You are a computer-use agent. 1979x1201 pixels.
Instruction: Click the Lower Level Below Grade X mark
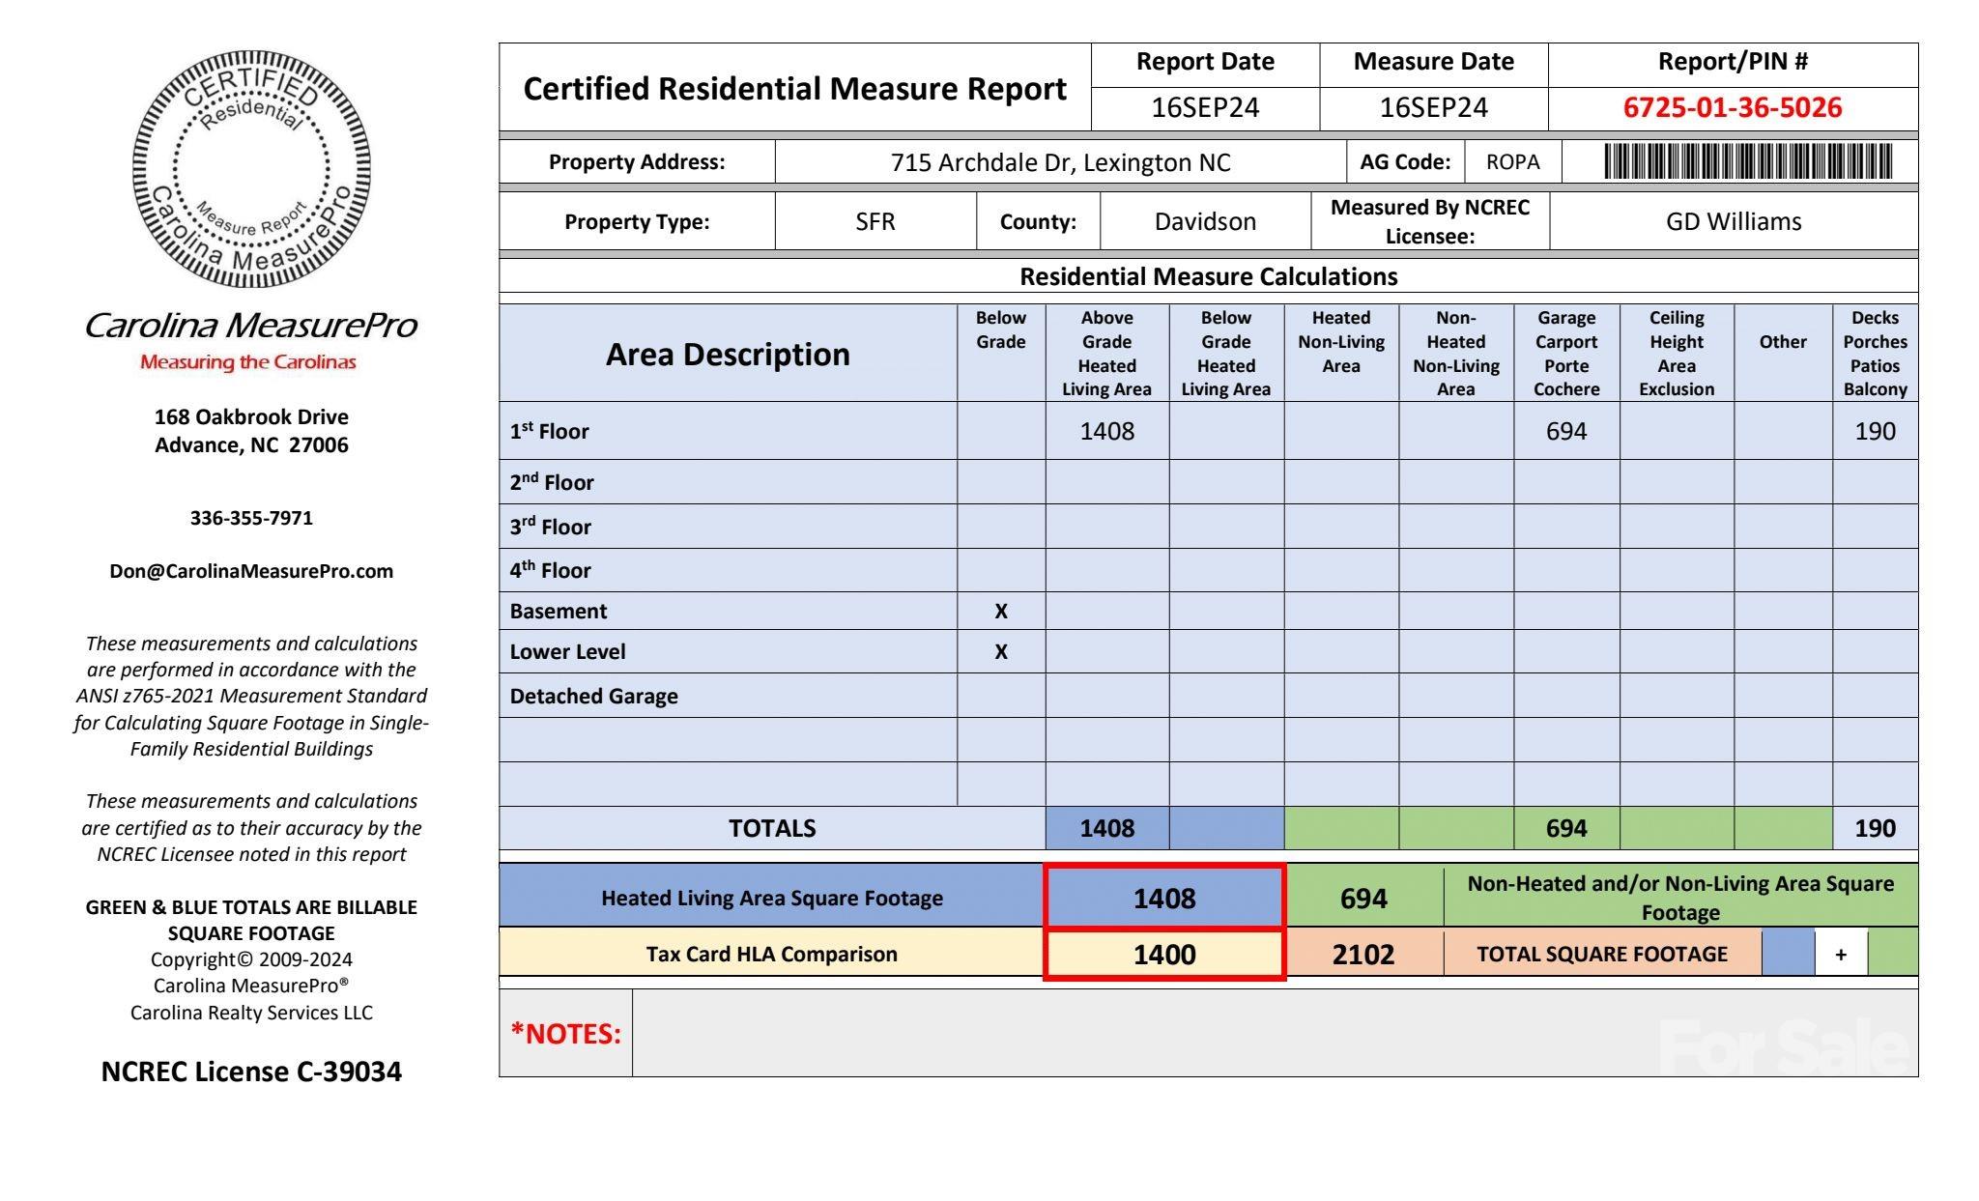tap(1000, 652)
